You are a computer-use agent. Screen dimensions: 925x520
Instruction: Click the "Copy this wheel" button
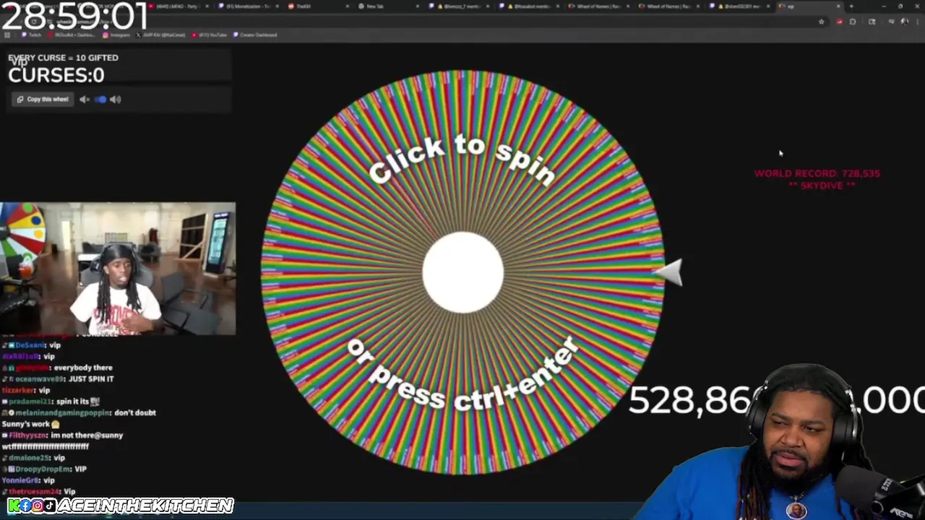tap(43, 100)
